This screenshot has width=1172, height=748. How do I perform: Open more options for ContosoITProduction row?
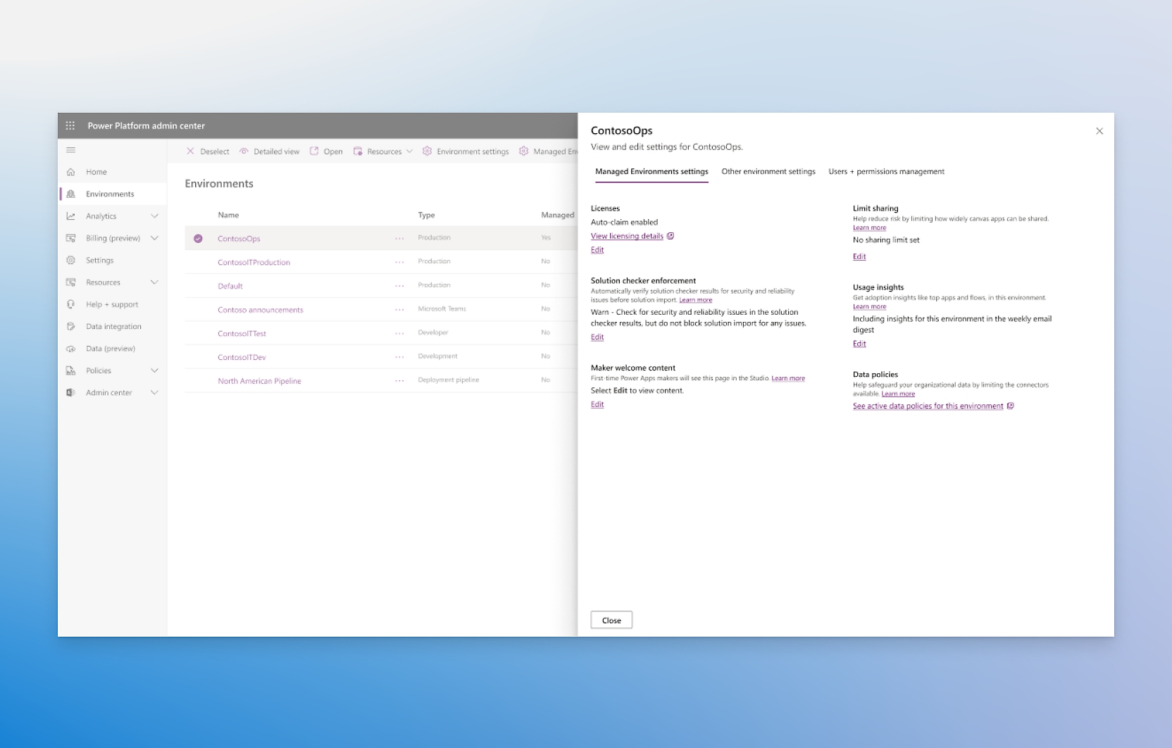click(x=400, y=262)
